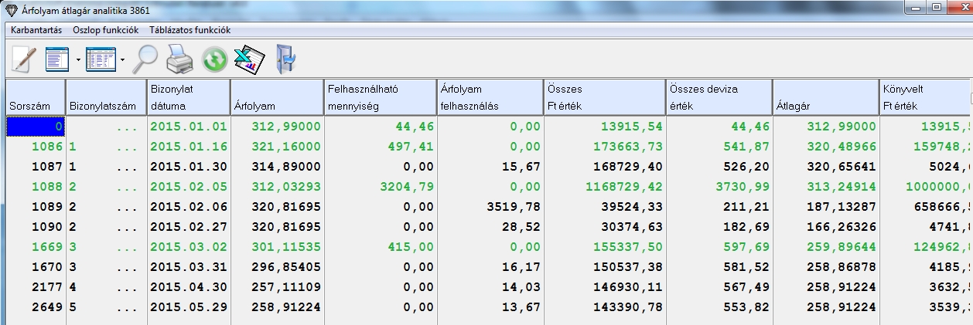Click the single-column form view icon
This screenshot has width=973, height=325.
[x=57, y=59]
